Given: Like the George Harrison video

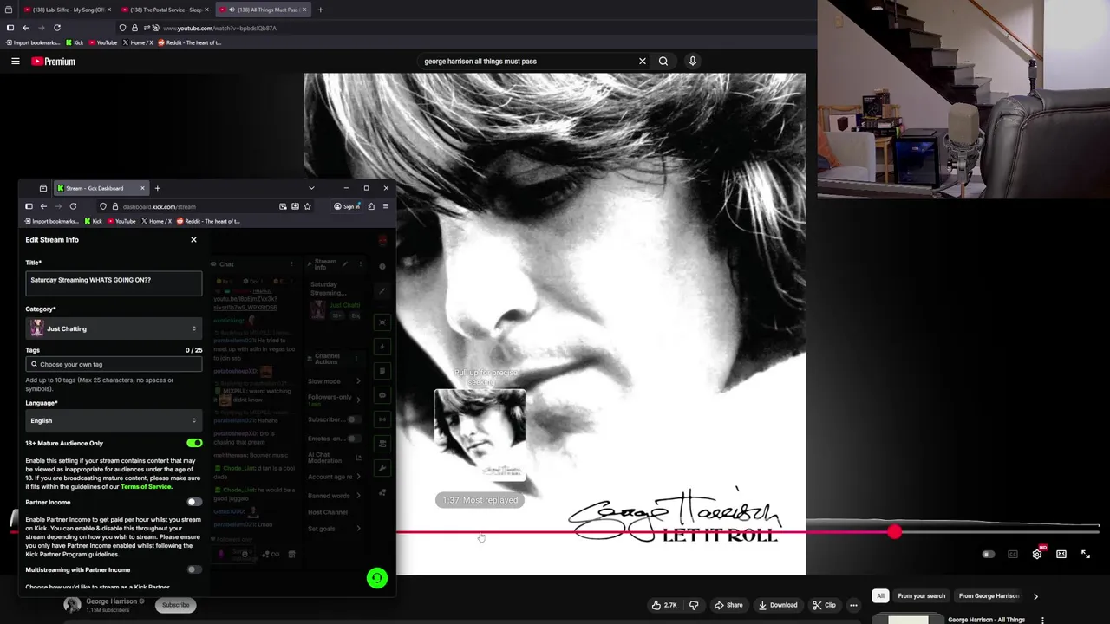Looking at the screenshot, I should 665,605.
